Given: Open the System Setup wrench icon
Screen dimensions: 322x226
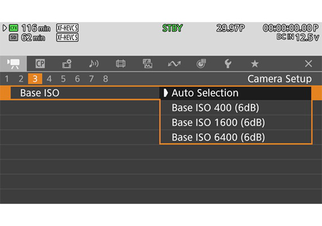Looking at the screenshot, I should click(228, 63).
